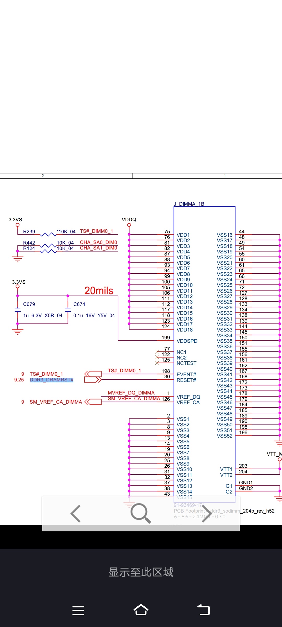Tap the NCTEST pin label
Image resolution: width=282 pixels, height=627 pixels.
pyautogui.click(x=186, y=363)
